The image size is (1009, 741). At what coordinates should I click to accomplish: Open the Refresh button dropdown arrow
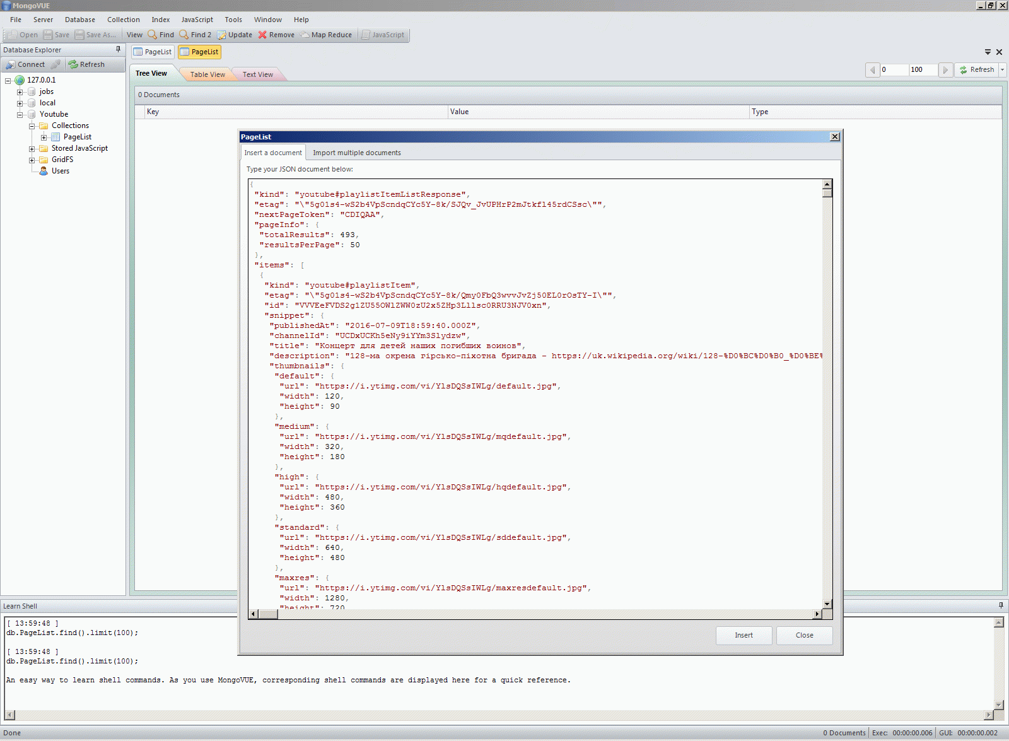[1002, 70]
